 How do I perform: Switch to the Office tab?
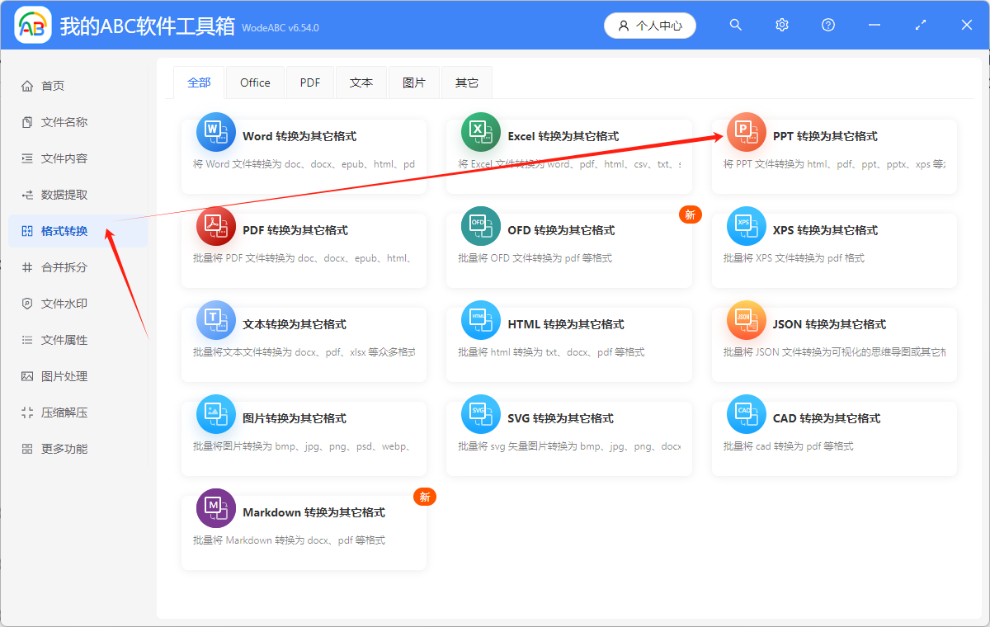click(255, 82)
